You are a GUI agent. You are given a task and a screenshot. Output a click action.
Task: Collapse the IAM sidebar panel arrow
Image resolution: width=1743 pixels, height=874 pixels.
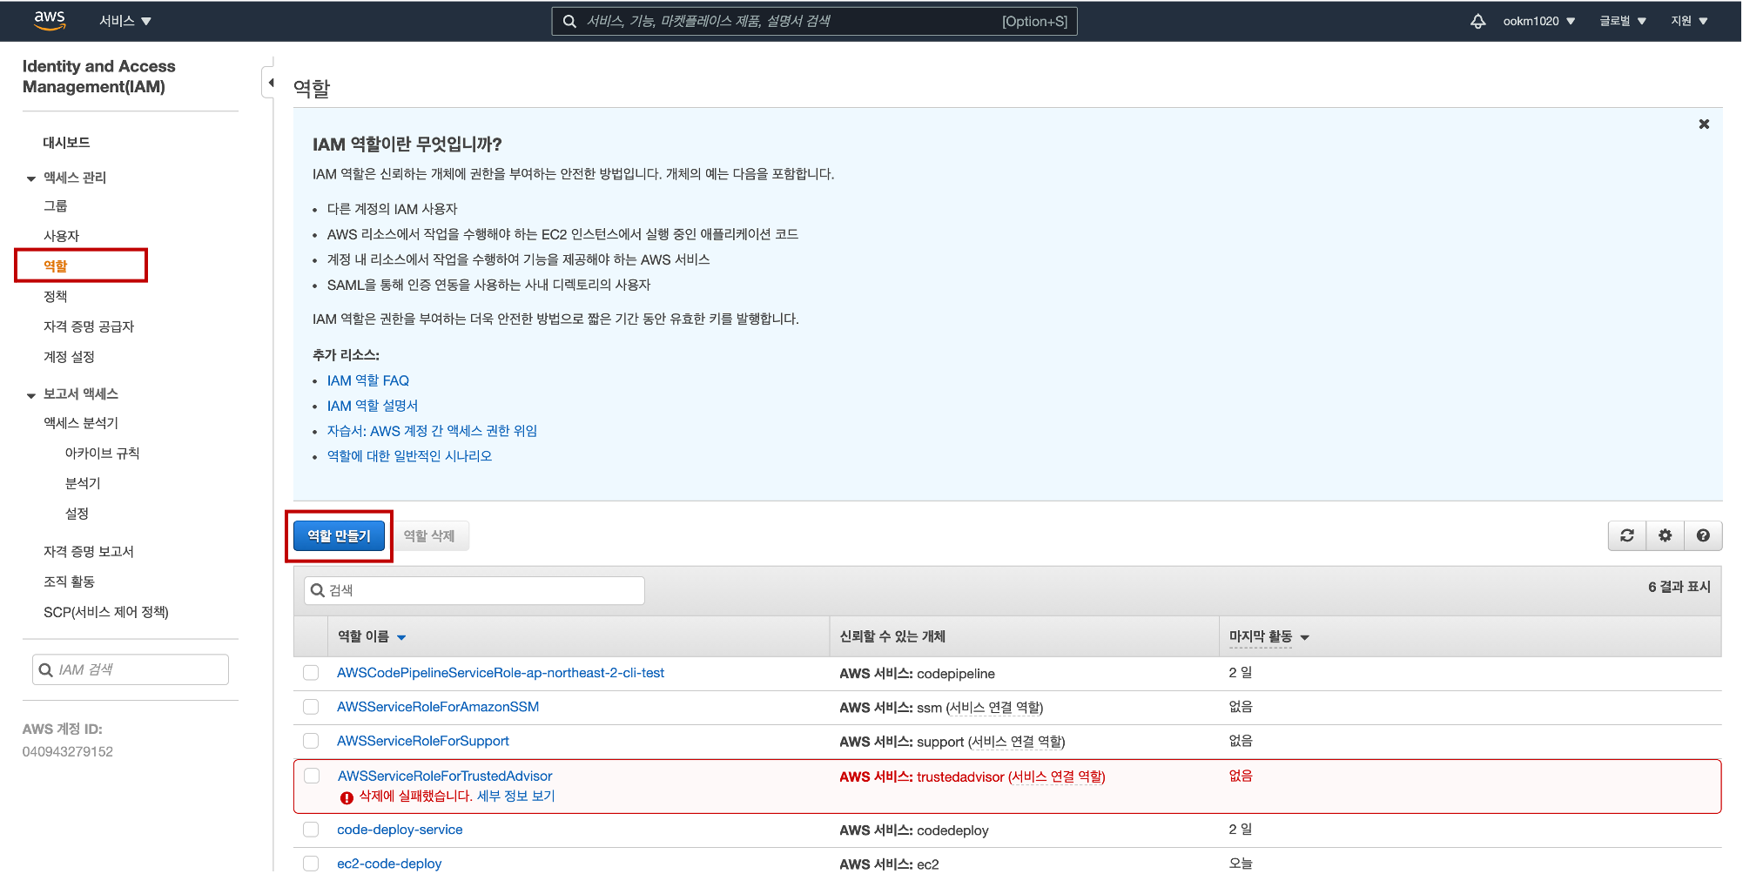pyautogui.click(x=270, y=83)
